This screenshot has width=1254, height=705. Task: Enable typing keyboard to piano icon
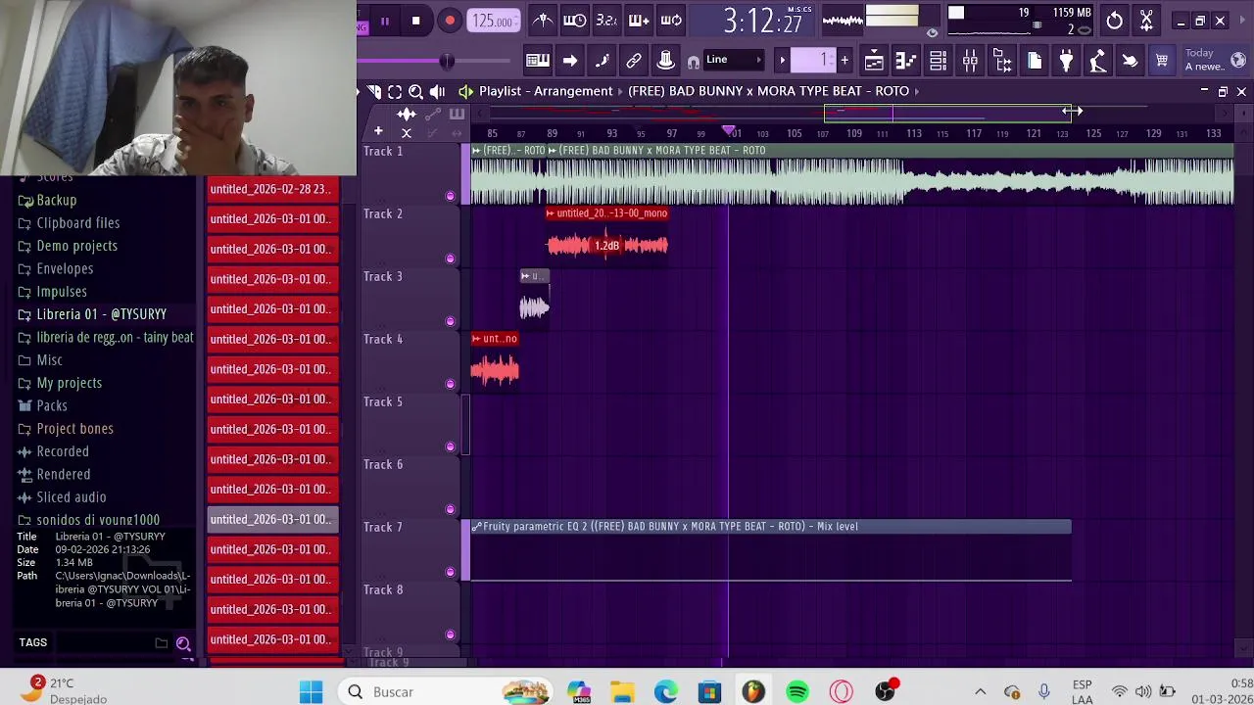pos(537,61)
